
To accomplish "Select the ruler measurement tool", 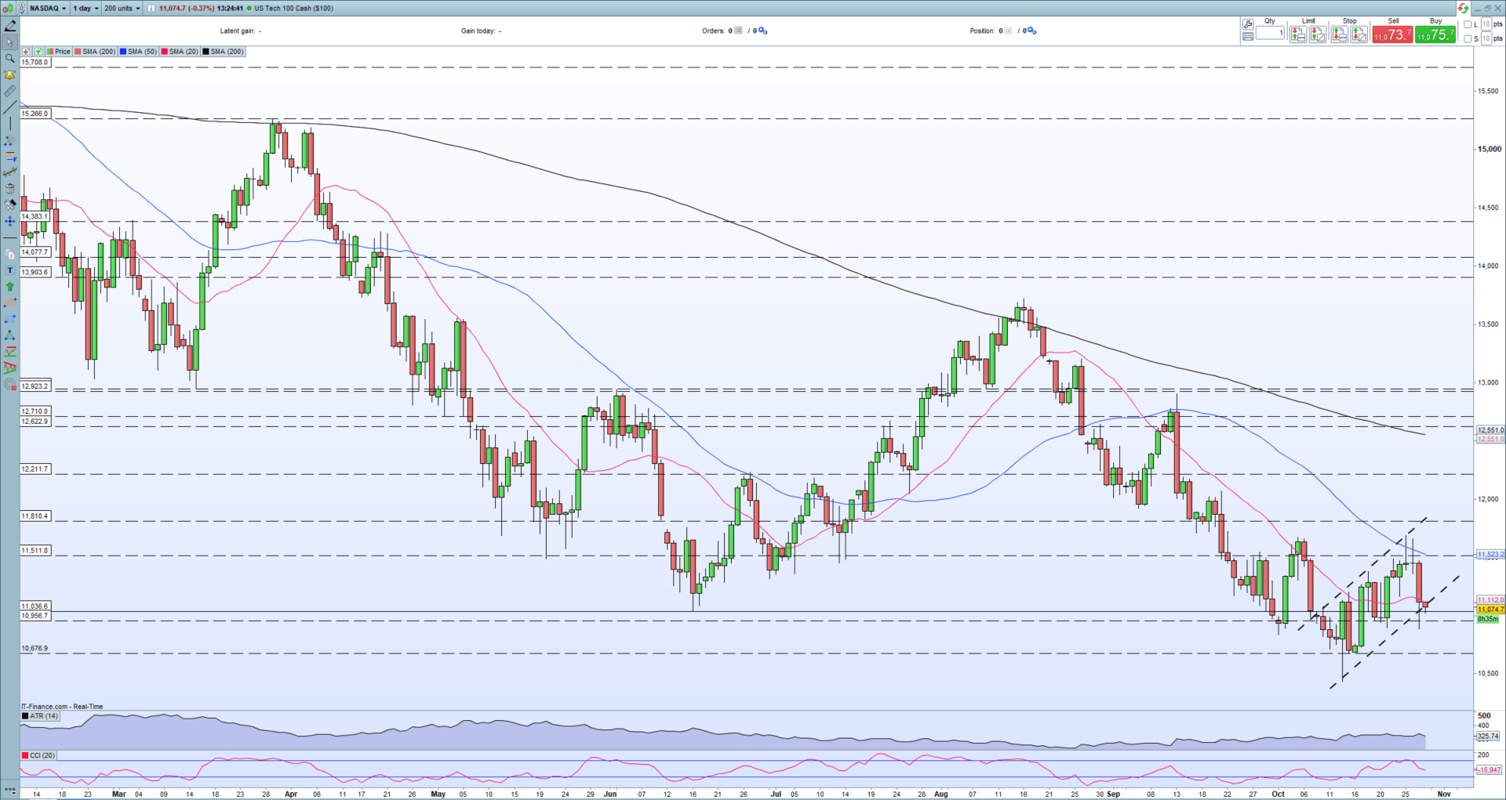I will point(9,91).
